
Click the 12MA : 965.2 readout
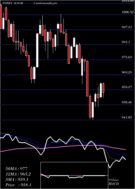18,174
